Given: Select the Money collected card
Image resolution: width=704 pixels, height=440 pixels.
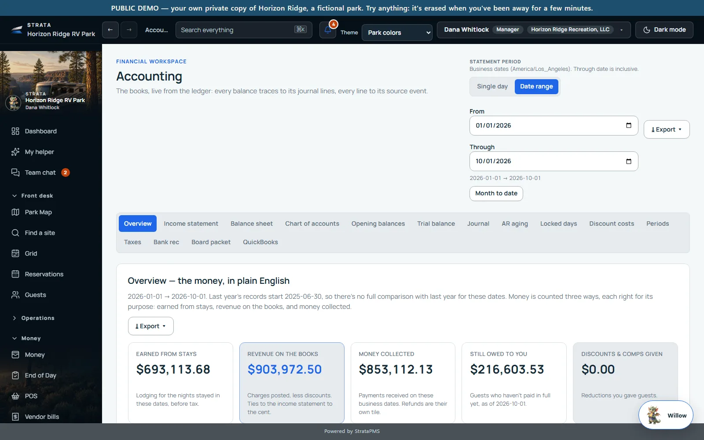Looking at the screenshot, I should pos(403,383).
